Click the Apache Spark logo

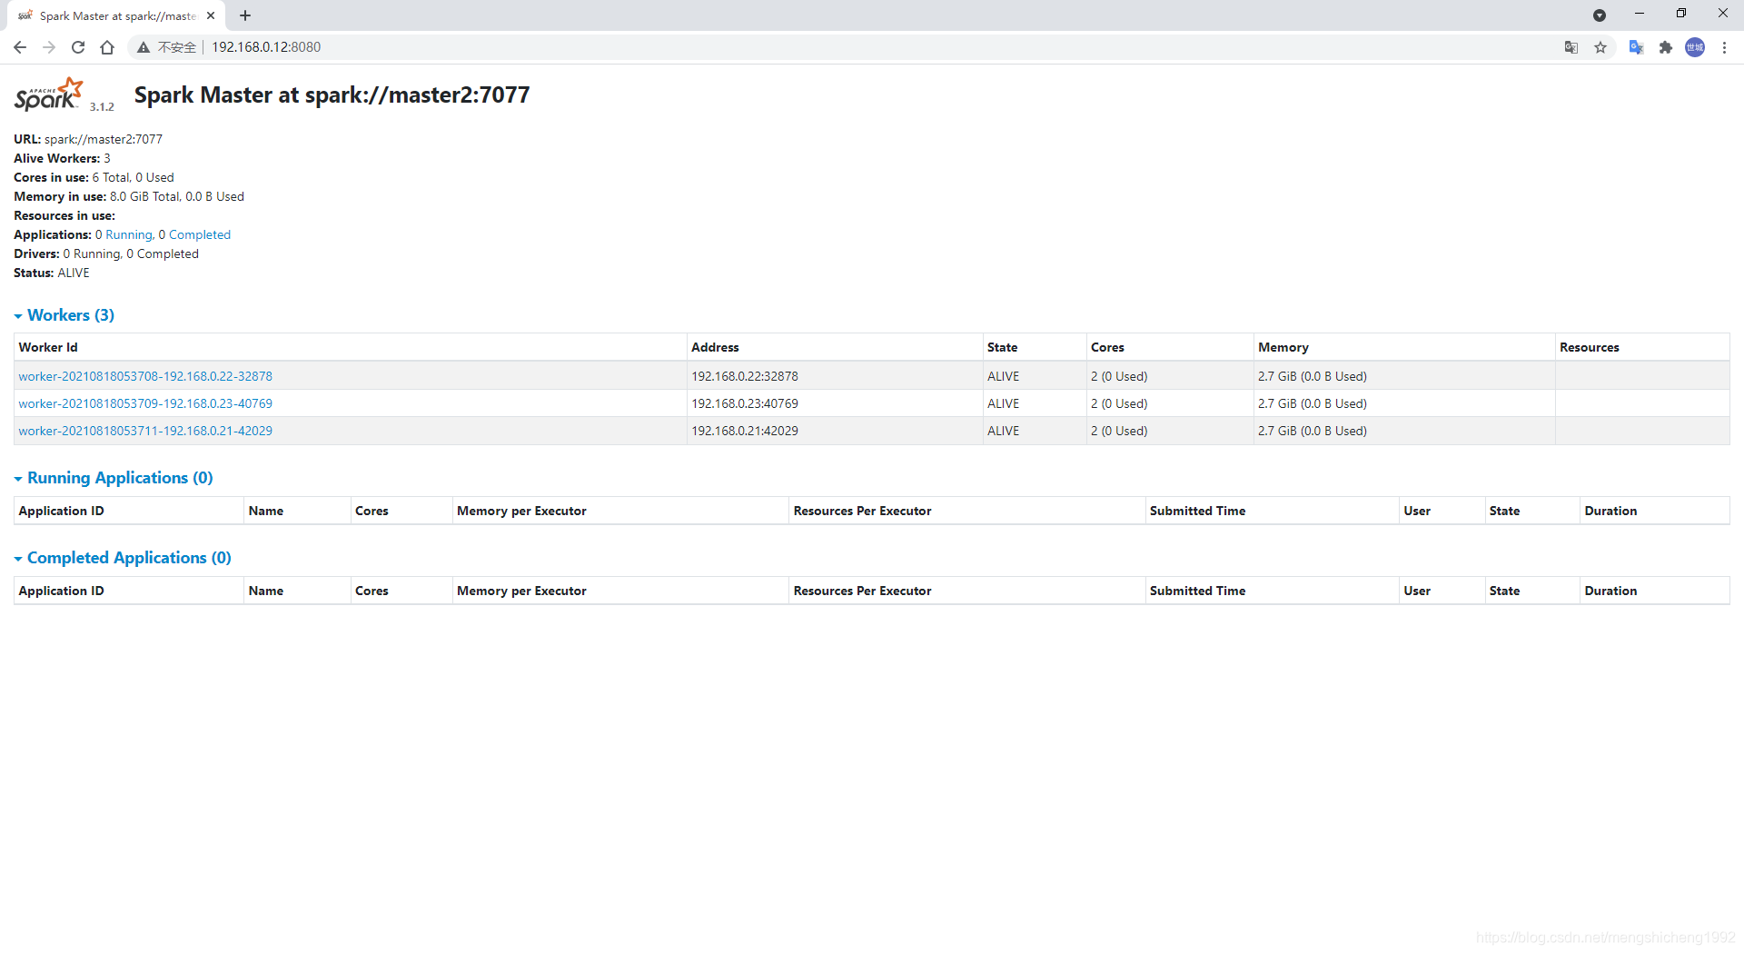point(48,94)
